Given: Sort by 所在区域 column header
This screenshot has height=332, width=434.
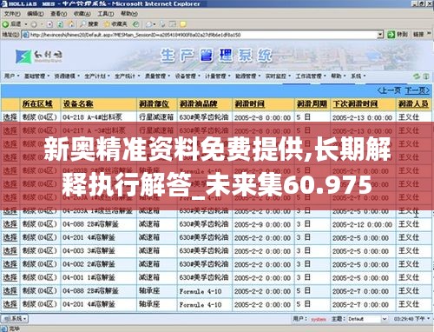Looking at the screenshot, I should tap(37, 104).
